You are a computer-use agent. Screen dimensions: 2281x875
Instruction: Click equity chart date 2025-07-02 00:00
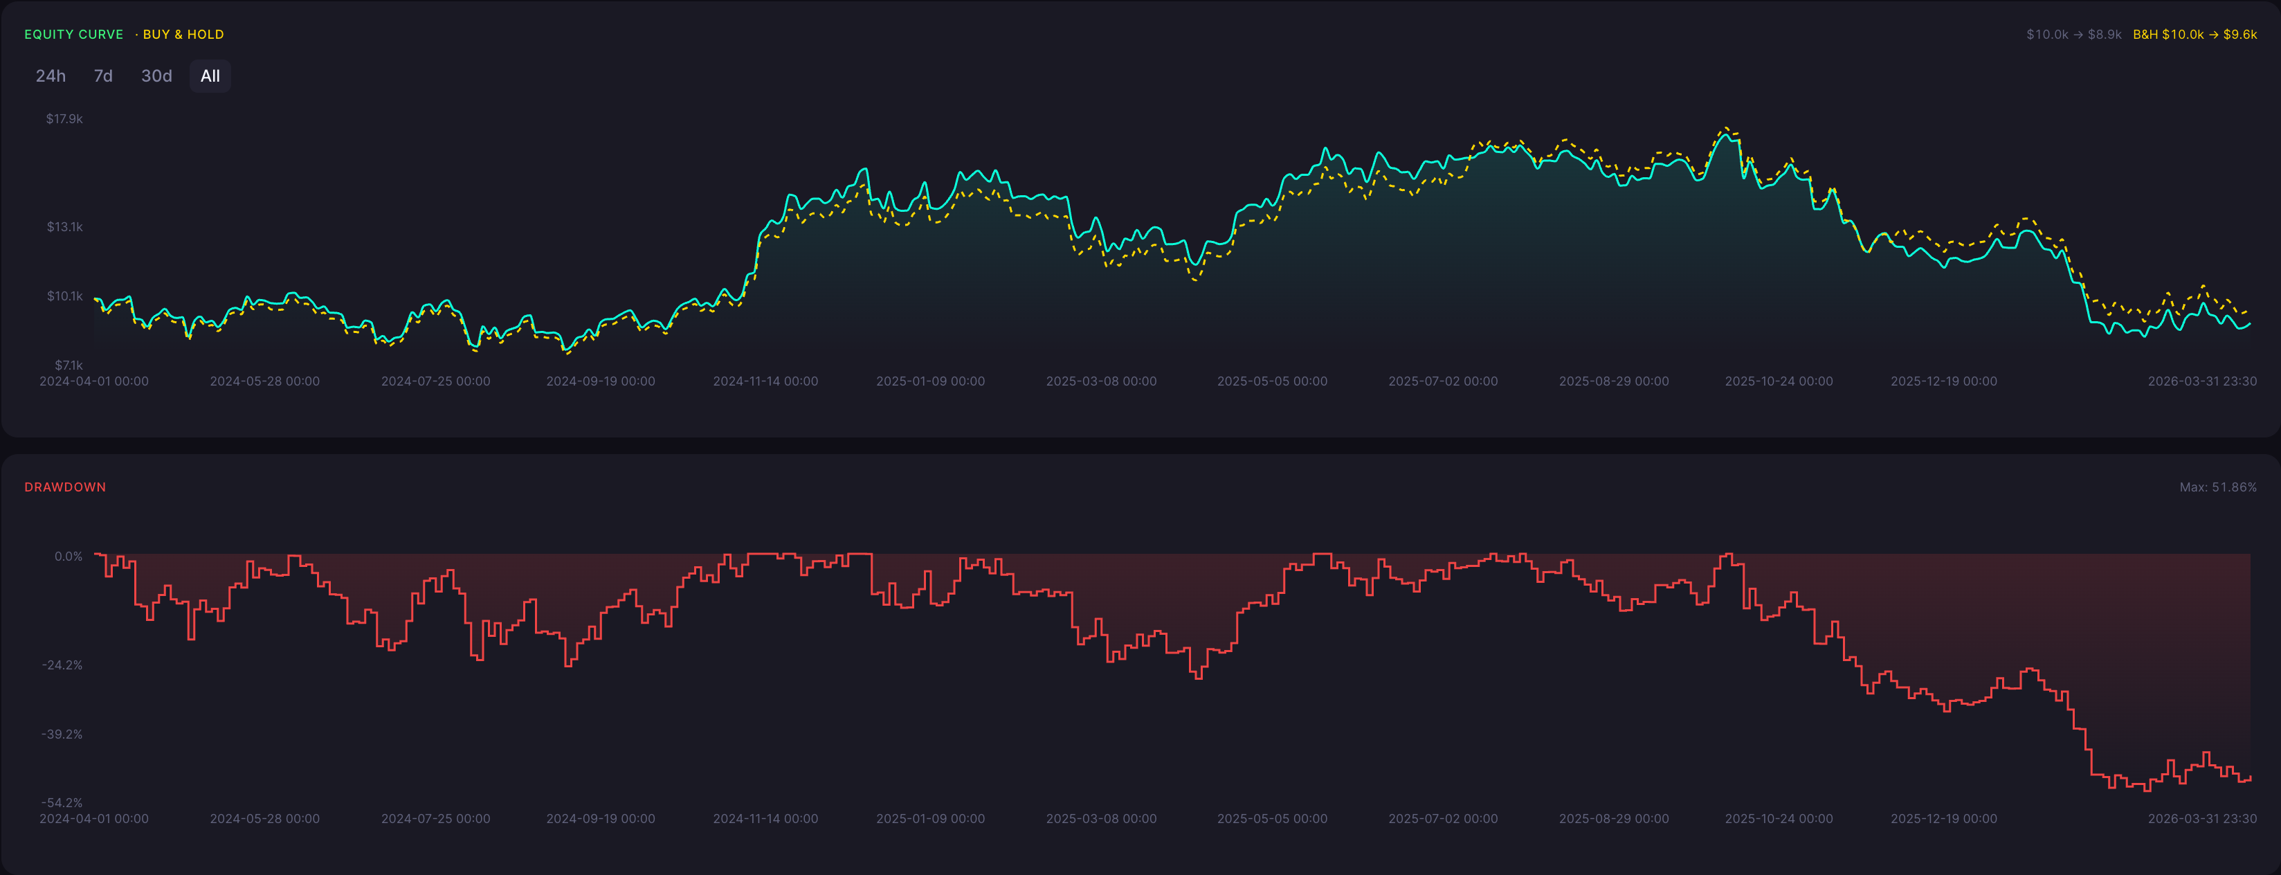pyautogui.click(x=1444, y=381)
